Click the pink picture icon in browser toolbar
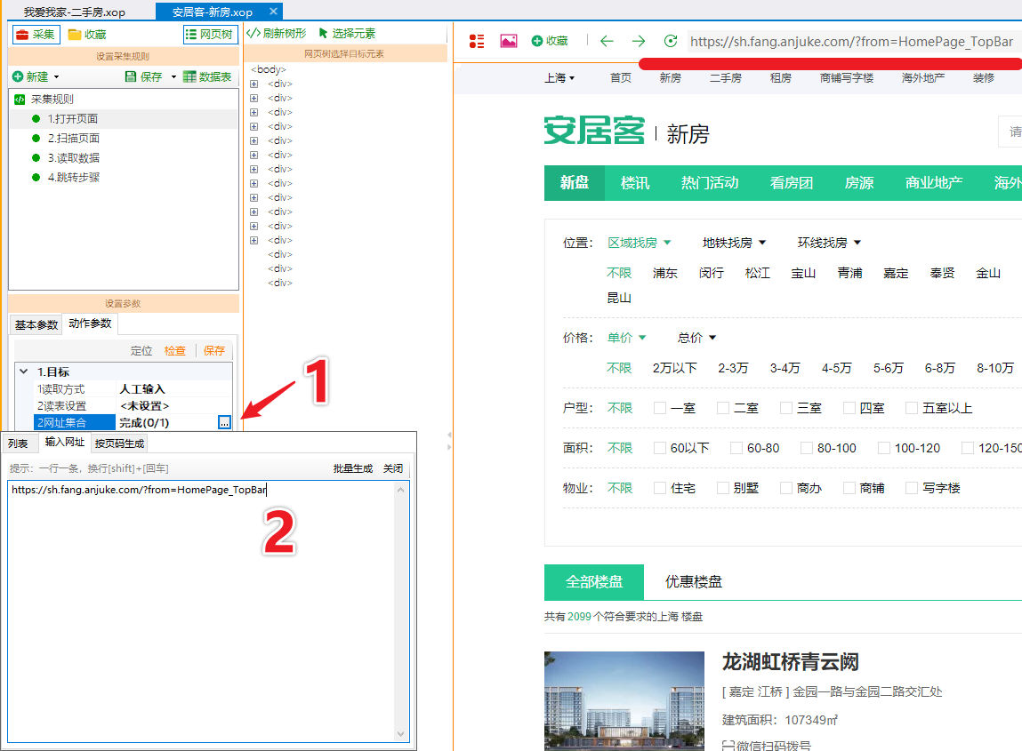The image size is (1022, 751). [509, 42]
